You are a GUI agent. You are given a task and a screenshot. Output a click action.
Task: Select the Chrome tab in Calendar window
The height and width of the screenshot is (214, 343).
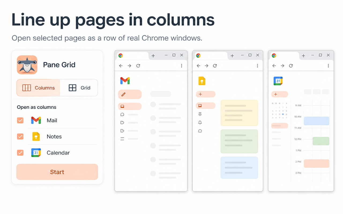pyautogui.click(x=285, y=56)
